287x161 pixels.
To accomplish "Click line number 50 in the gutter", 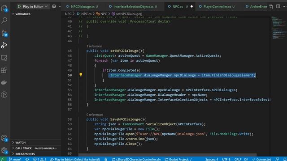I will pos(70,75).
